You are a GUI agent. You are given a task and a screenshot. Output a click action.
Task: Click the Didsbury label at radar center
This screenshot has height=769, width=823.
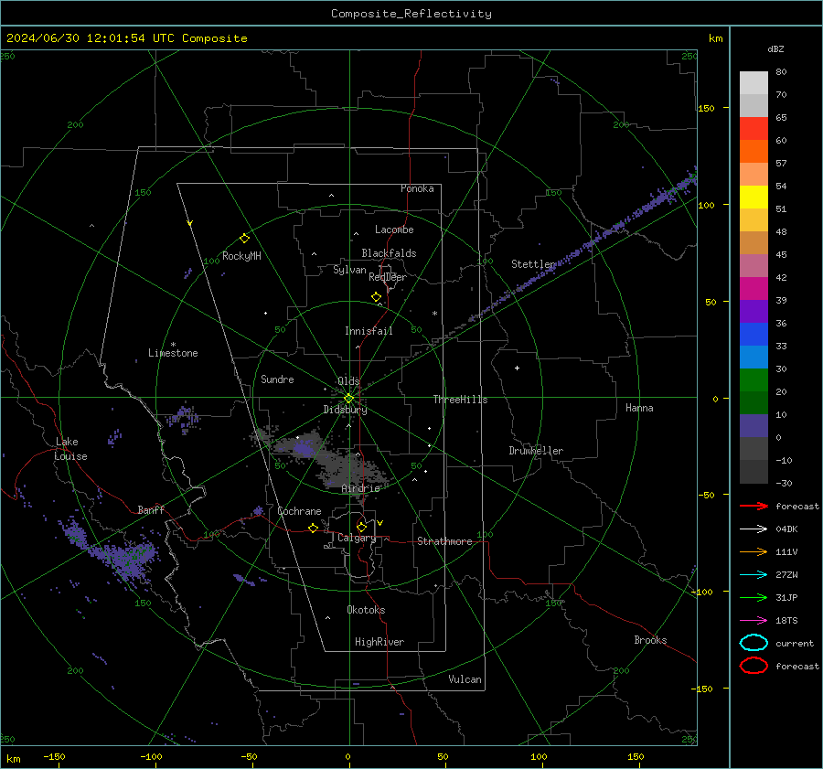tap(345, 410)
